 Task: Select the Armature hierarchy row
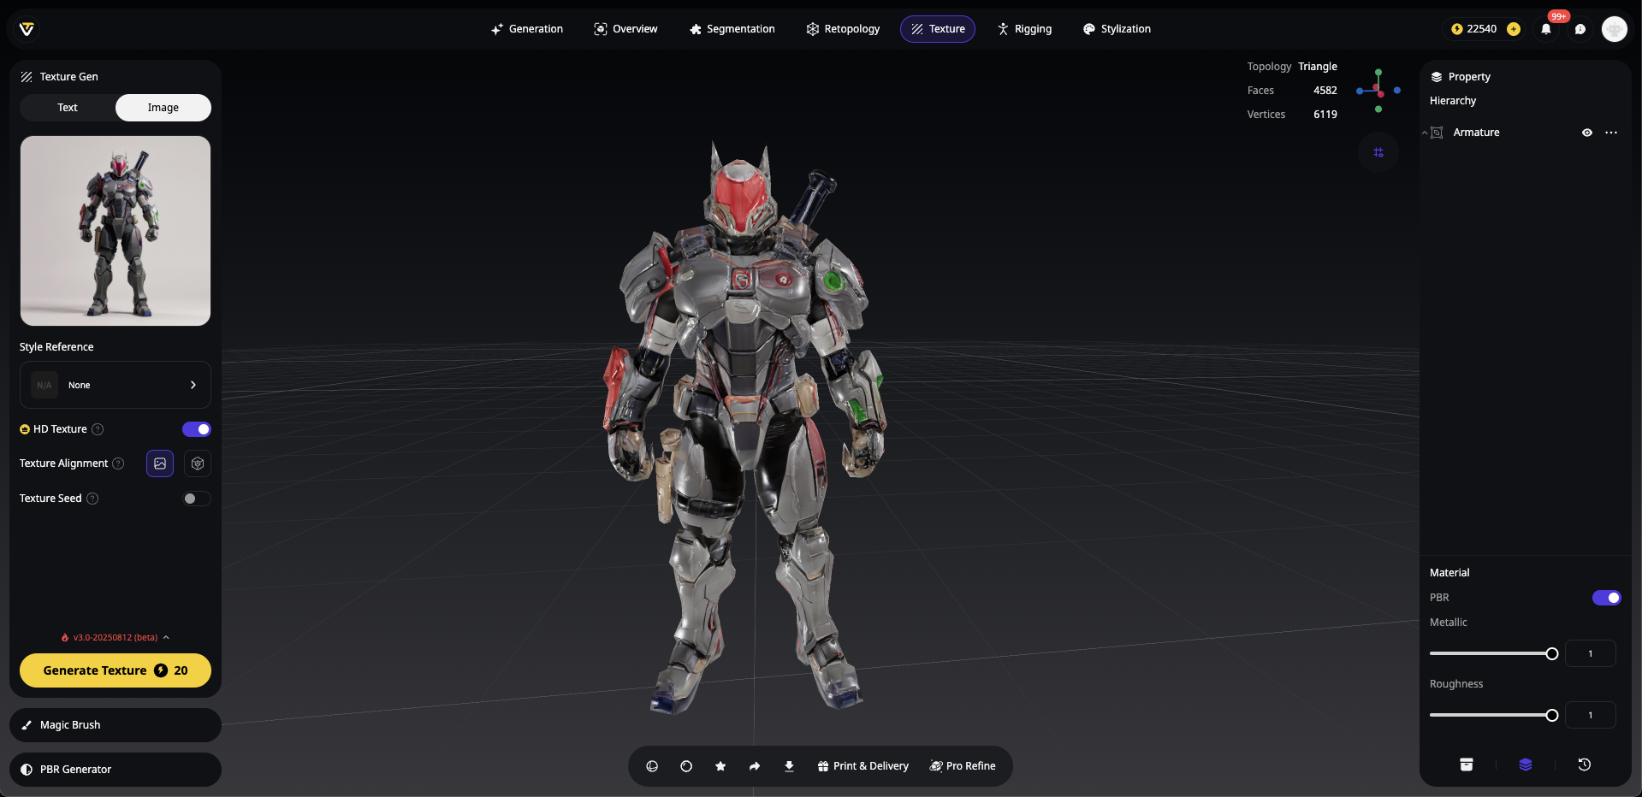pos(1526,133)
